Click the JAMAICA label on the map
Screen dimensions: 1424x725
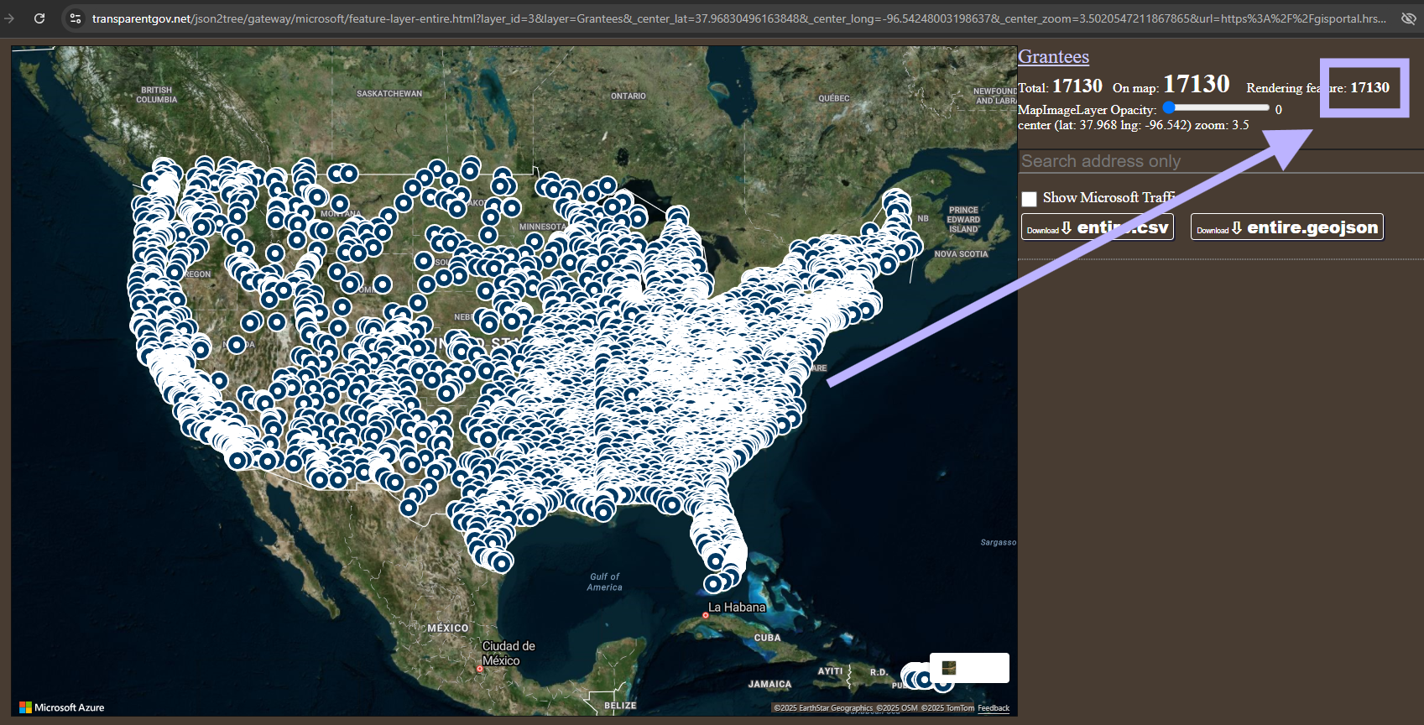(769, 684)
